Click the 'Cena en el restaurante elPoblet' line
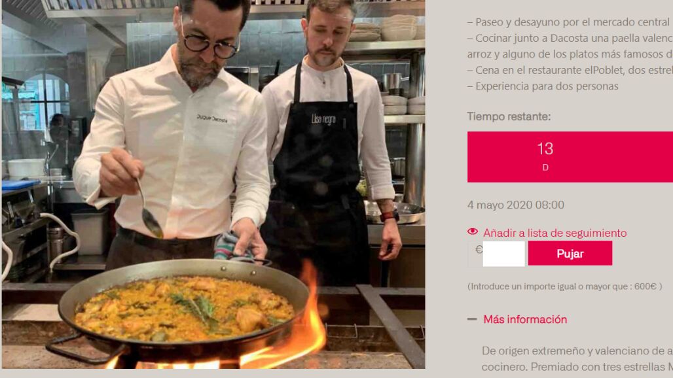This screenshot has height=378, width=673. pyautogui.click(x=570, y=70)
